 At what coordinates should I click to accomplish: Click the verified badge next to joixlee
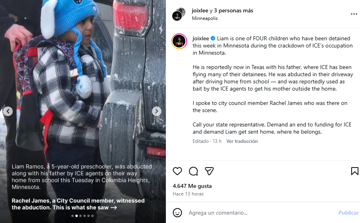[213, 38]
